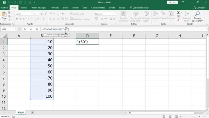Image resolution: width=209 pixels, height=118 pixels.
Task: Switch to Normal view in status bar
Action: pos(164,117)
